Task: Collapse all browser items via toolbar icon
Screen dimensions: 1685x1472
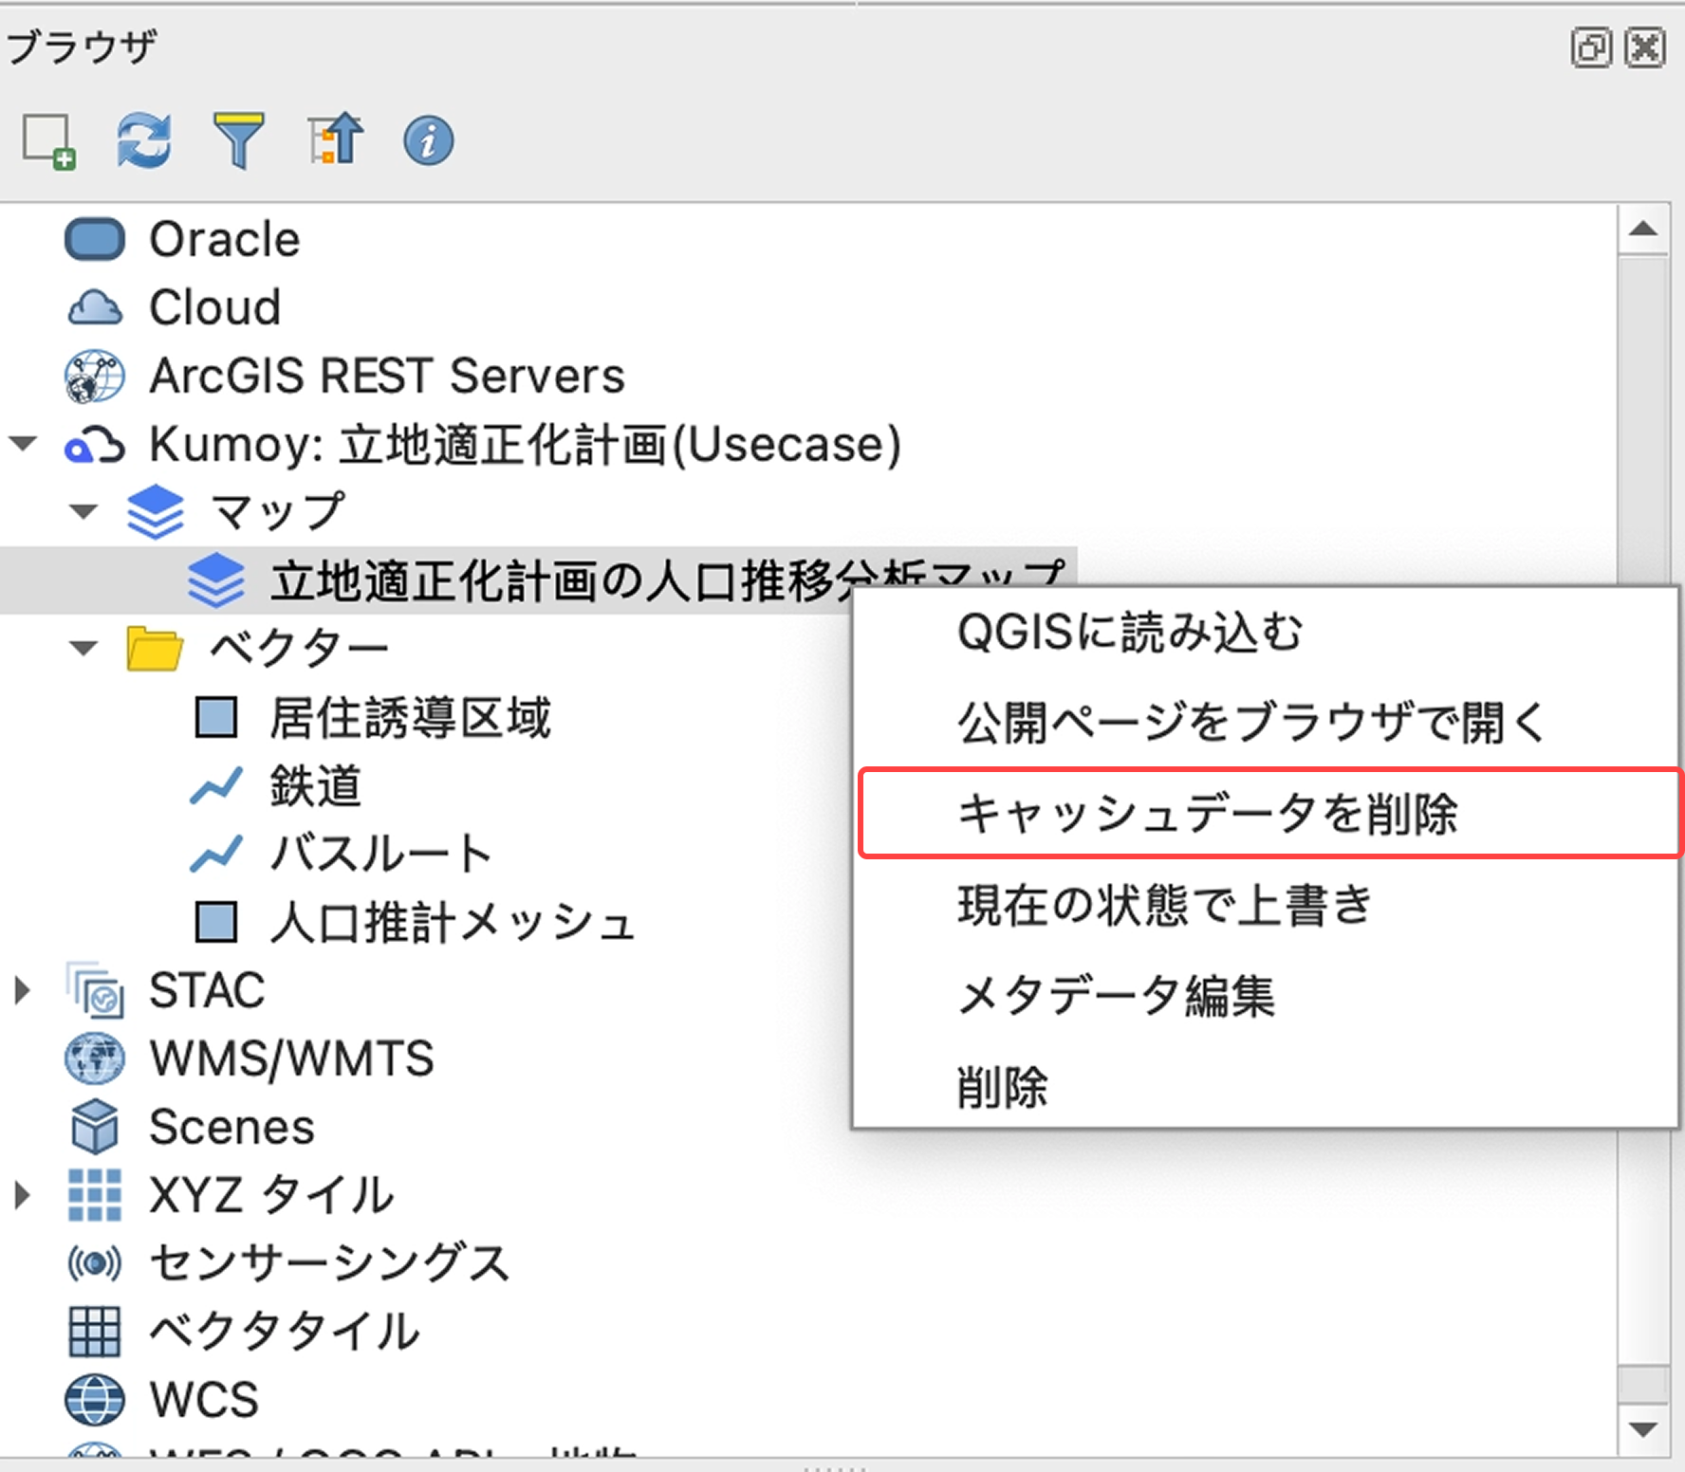Action: tap(334, 138)
